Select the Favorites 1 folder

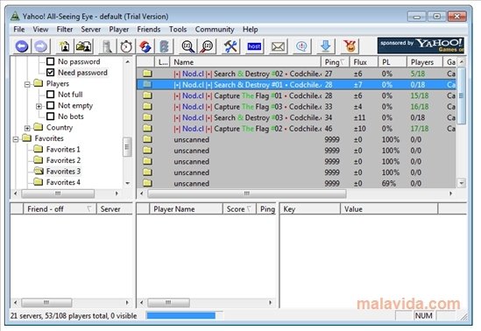click(x=57, y=149)
